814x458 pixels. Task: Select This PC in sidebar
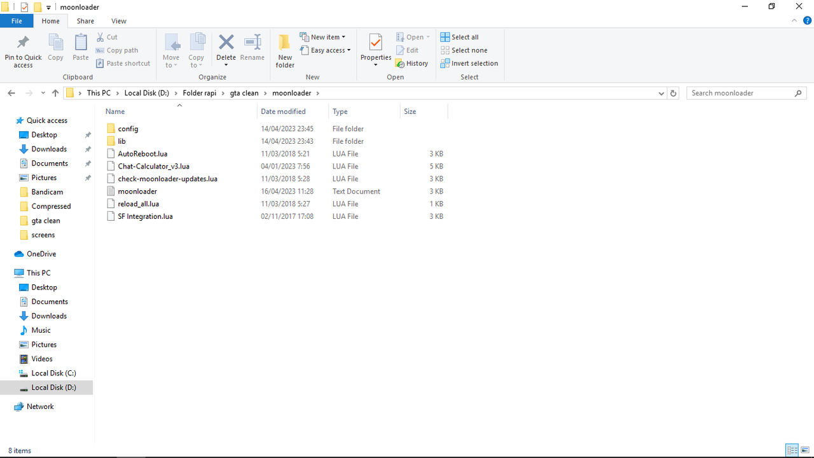(x=38, y=273)
